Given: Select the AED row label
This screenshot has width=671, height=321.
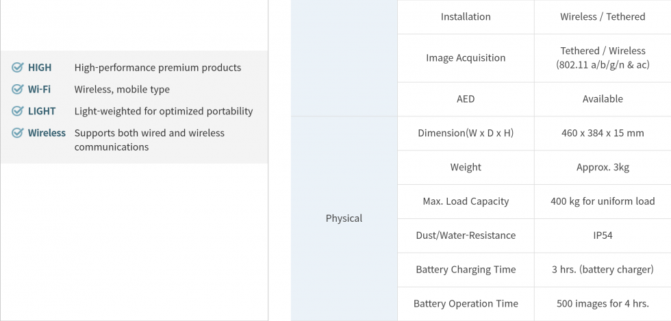Looking at the screenshot, I should (x=466, y=99).
